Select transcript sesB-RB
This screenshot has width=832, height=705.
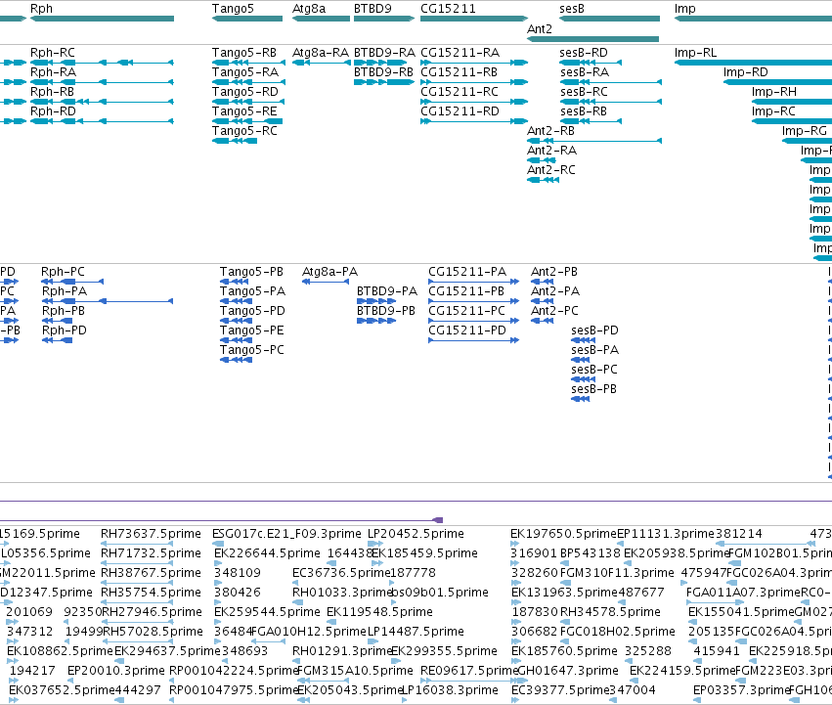[591, 121]
